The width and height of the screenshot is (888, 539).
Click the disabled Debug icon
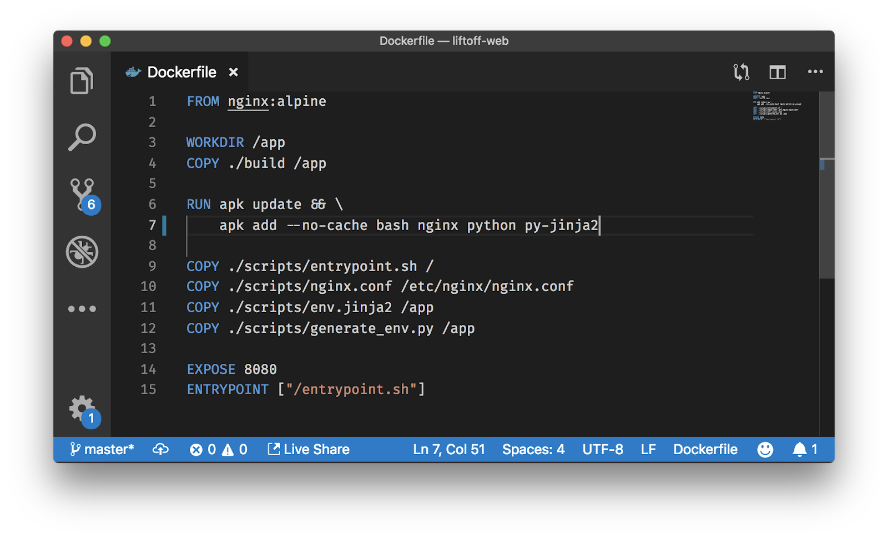[x=82, y=252]
